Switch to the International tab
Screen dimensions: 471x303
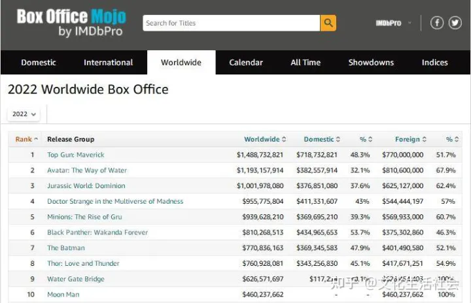pyautogui.click(x=108, y=63)
